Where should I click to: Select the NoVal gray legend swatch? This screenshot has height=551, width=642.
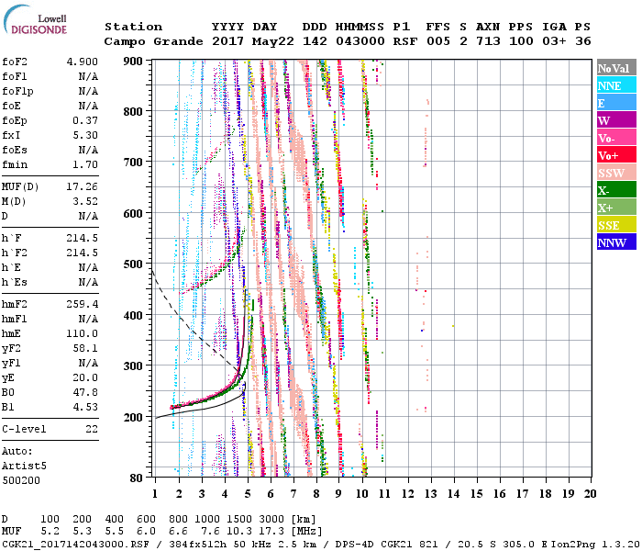tap(616, 68)
